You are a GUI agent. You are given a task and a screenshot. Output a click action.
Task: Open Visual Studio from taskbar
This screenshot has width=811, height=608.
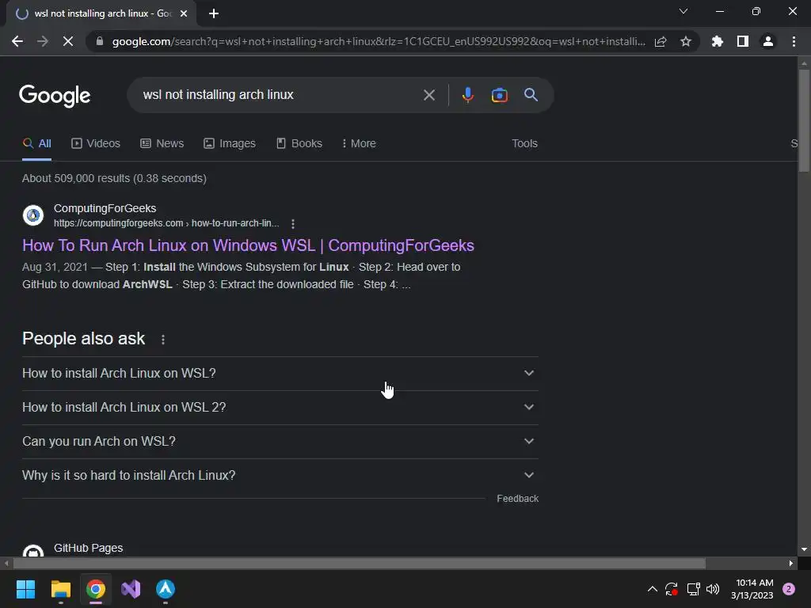(131, 589)
